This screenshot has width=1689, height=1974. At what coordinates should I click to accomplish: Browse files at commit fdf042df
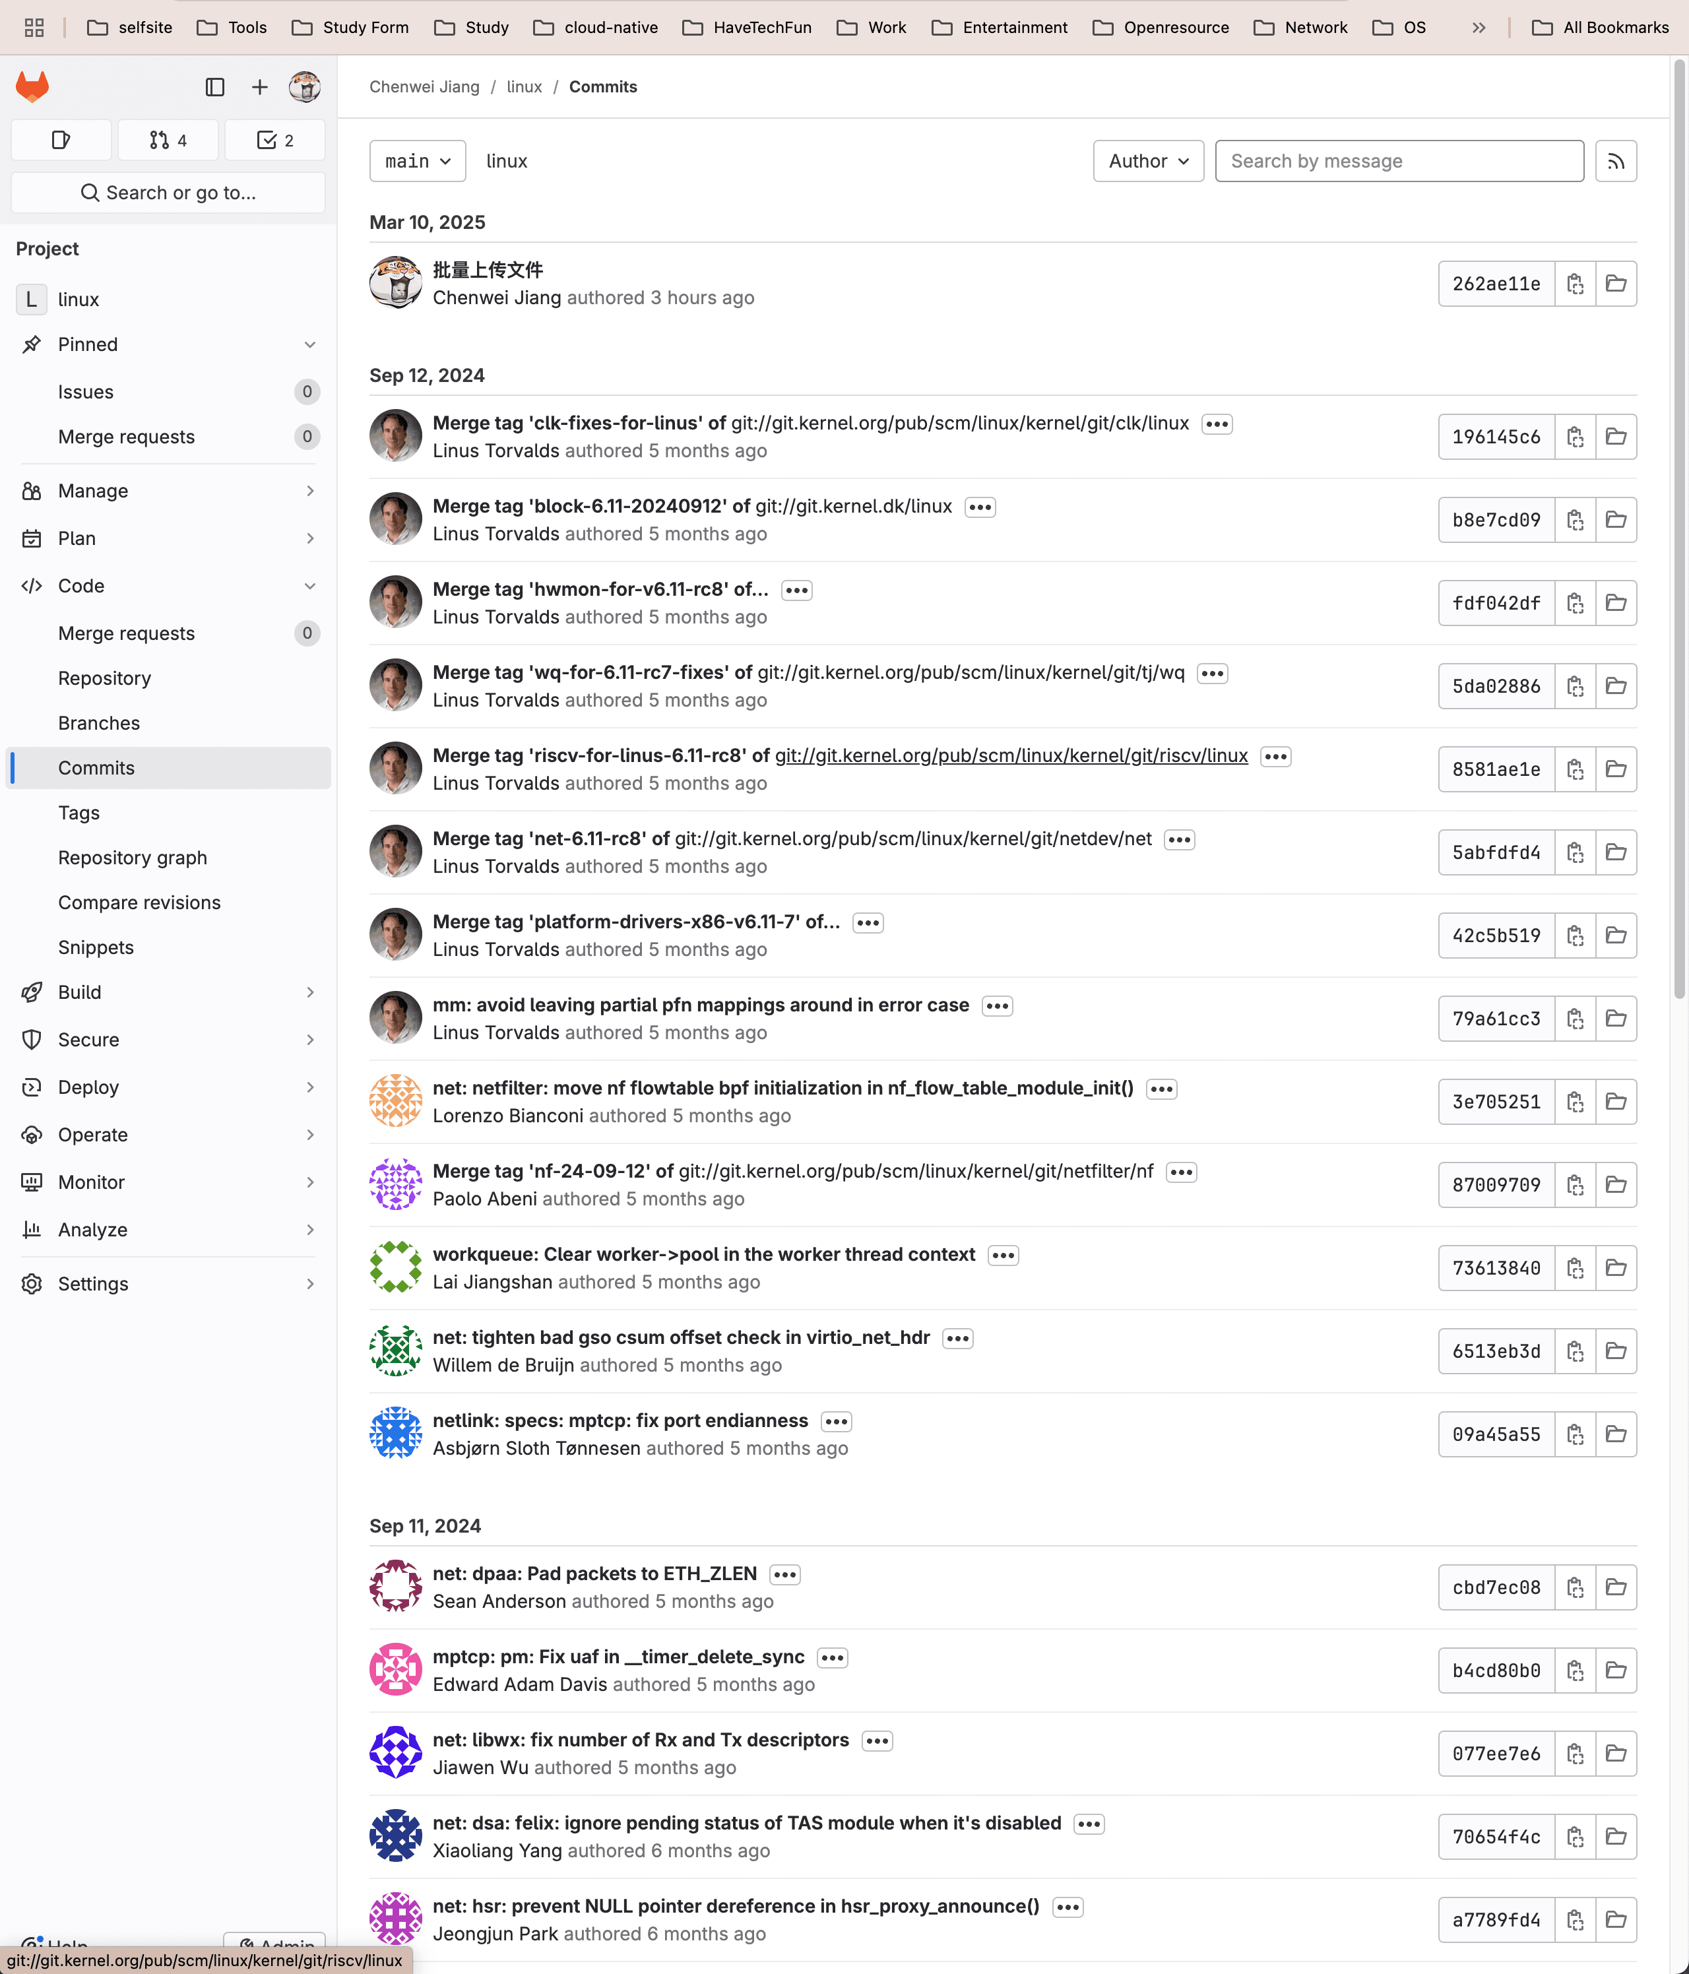(1616, 603)
